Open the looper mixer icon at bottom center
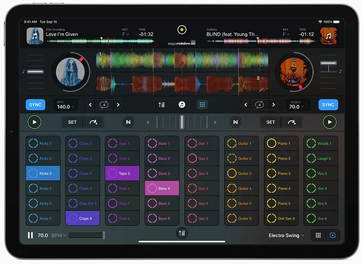This screenshot has width=363, height=264. tap(182, 233)
